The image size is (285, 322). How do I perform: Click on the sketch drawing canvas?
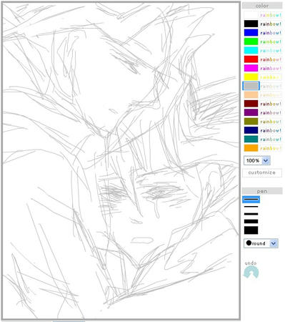click(x=121, y=160)
